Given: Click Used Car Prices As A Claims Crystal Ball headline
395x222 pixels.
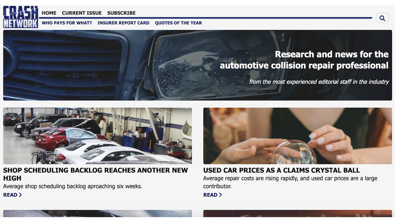Looking at the screenshot, I should click(281, 170).
